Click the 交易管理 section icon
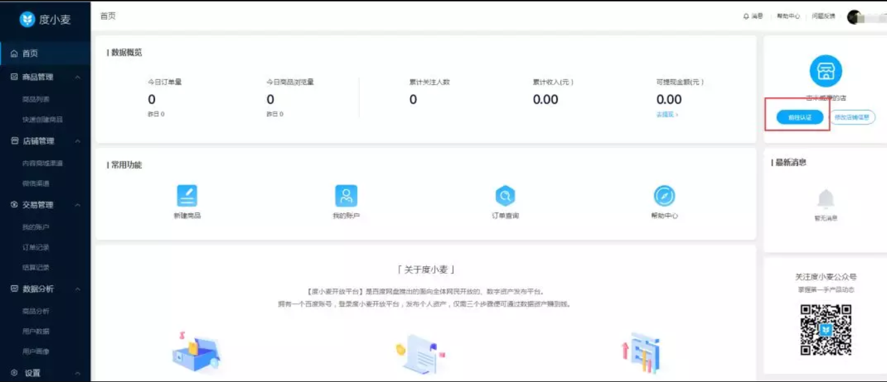Screen dimensions: 887x382 (15, 205)
